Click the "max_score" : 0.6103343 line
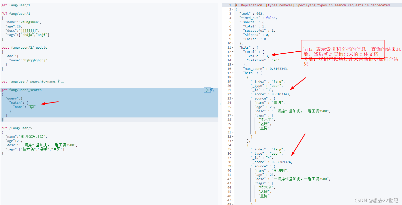This screenshot has width=402, height=205. [266, 69]
